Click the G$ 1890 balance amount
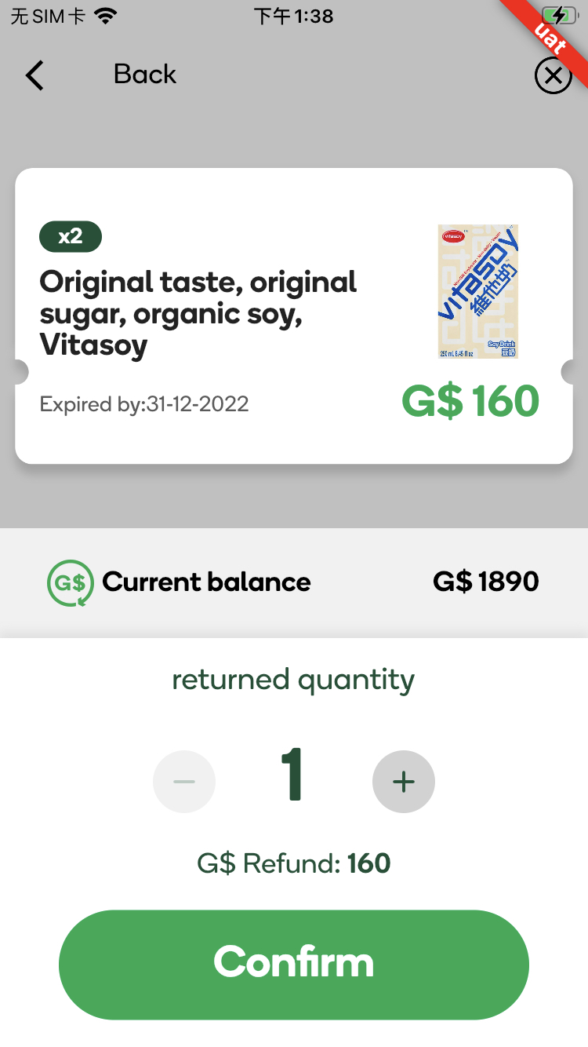This screenshot has width=588, height=1047. [x=485, y=582]
